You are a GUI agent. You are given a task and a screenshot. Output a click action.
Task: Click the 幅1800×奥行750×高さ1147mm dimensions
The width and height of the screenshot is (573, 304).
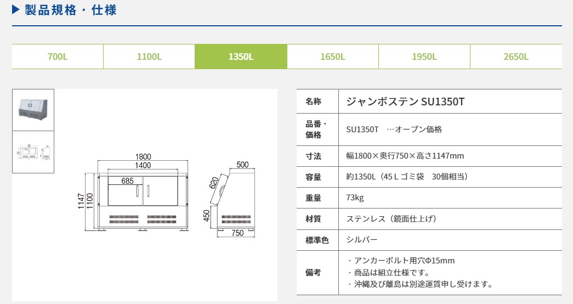click(405, 156)
